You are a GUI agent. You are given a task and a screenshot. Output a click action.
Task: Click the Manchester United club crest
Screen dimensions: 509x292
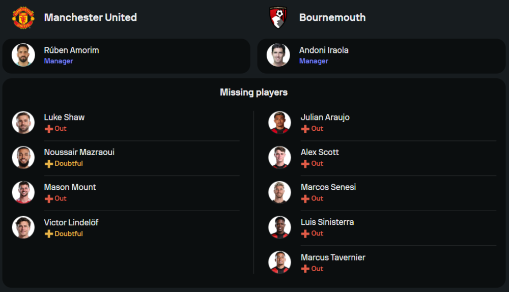[23, 17]
